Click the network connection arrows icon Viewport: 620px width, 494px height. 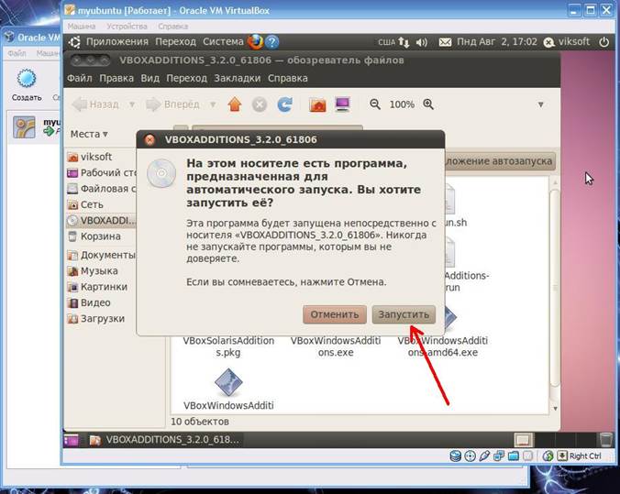click(x=404, y=42)
